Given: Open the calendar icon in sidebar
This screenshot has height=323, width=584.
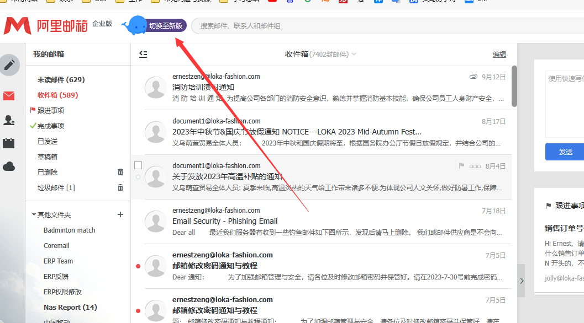Looking at the screenshot, I should click(9, 143).
